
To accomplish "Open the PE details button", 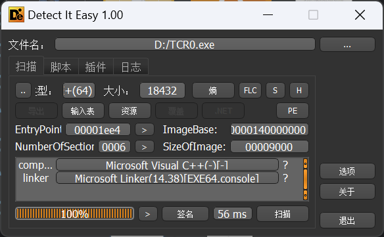I will click(293, 111).
